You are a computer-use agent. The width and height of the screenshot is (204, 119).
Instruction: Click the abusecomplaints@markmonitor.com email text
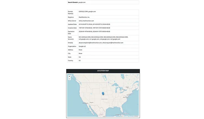[x=90, y=43]
